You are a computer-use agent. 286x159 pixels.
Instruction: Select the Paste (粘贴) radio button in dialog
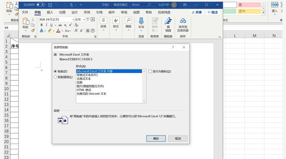pyautogui.click(x=55, y=71)
